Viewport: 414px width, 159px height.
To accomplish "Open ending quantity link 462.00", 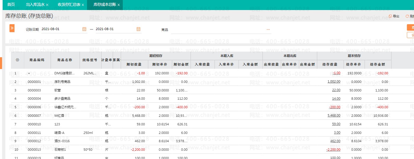I will [335, 141].
